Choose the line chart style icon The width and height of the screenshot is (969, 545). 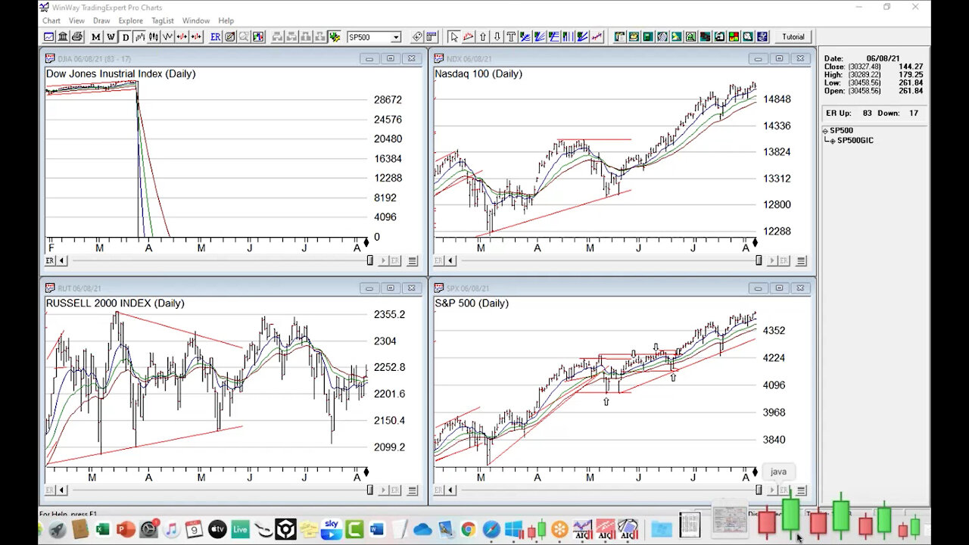coord(168,36)
